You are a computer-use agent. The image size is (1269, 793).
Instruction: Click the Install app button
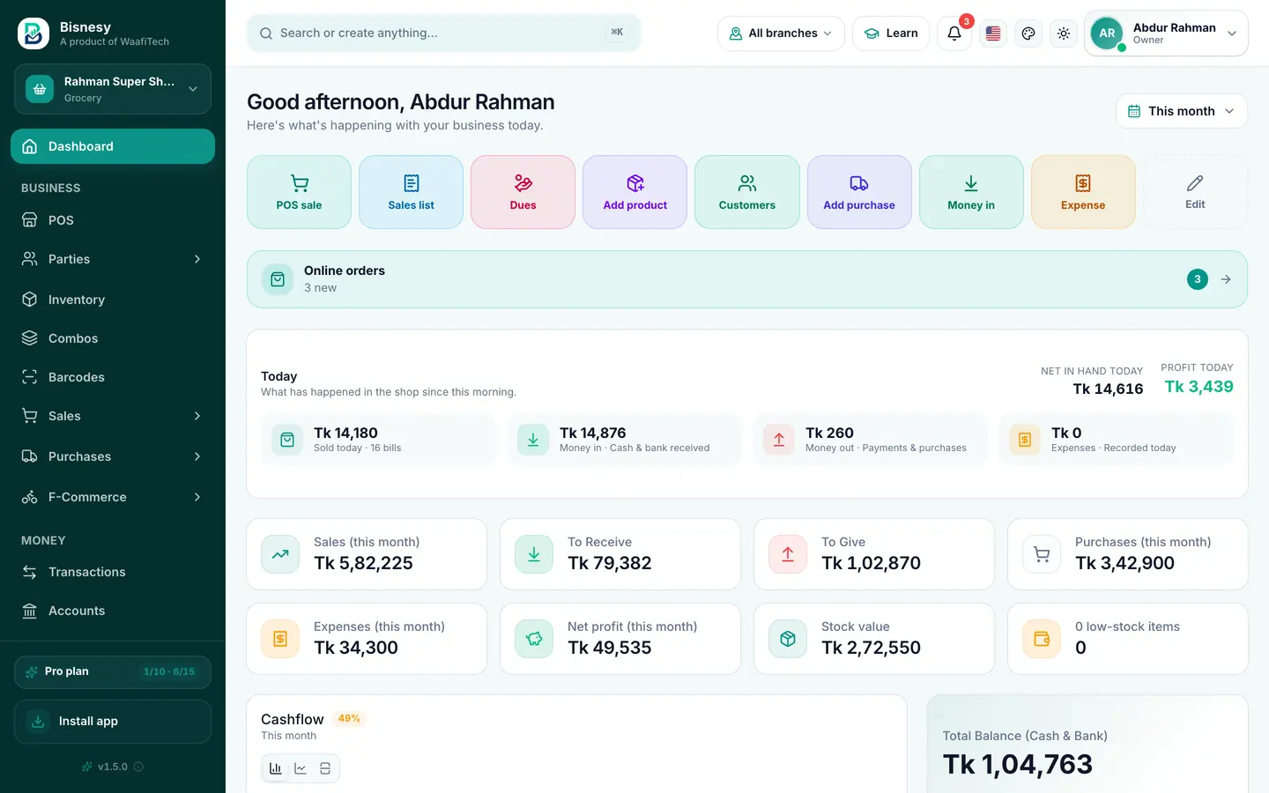coord(113,722)
